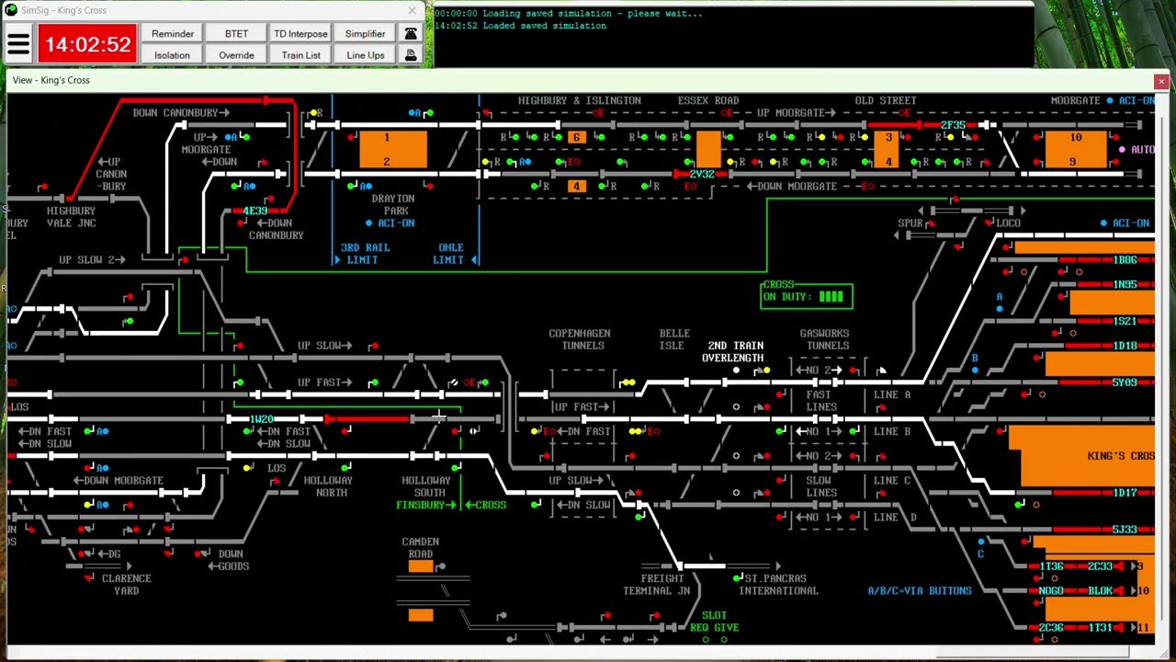Click the Override button
Image resolution: width=1176 pixels, height=662 pixels.
click(x=236, y=55)
